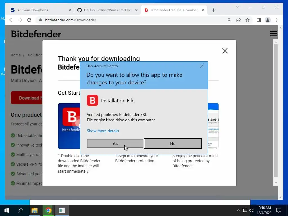Screen dimensions: 288x216
Task: Open File Explorer from taskbar
Action: [34, 210]
